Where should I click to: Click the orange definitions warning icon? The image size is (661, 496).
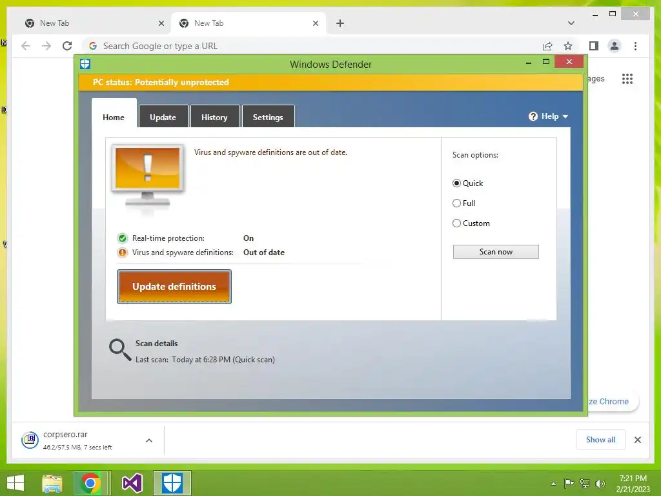click(122, 253)
